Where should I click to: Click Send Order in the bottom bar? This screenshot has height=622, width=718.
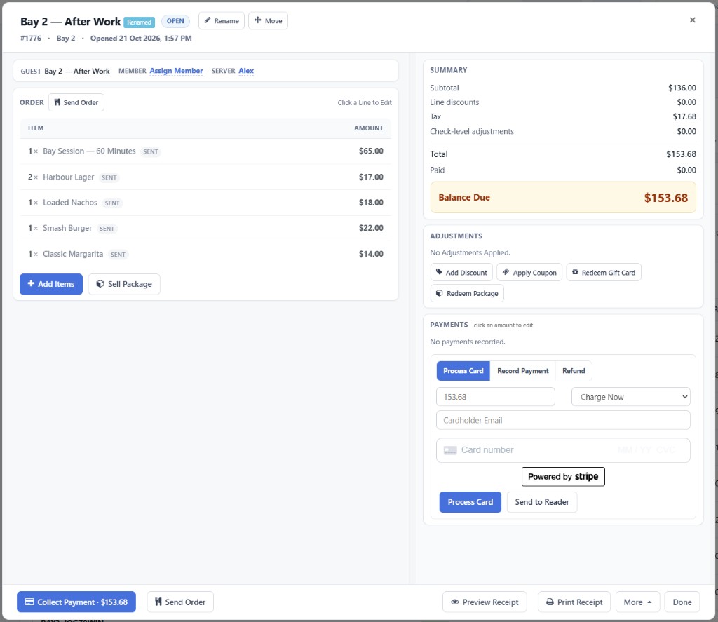[x=180, y=602]
